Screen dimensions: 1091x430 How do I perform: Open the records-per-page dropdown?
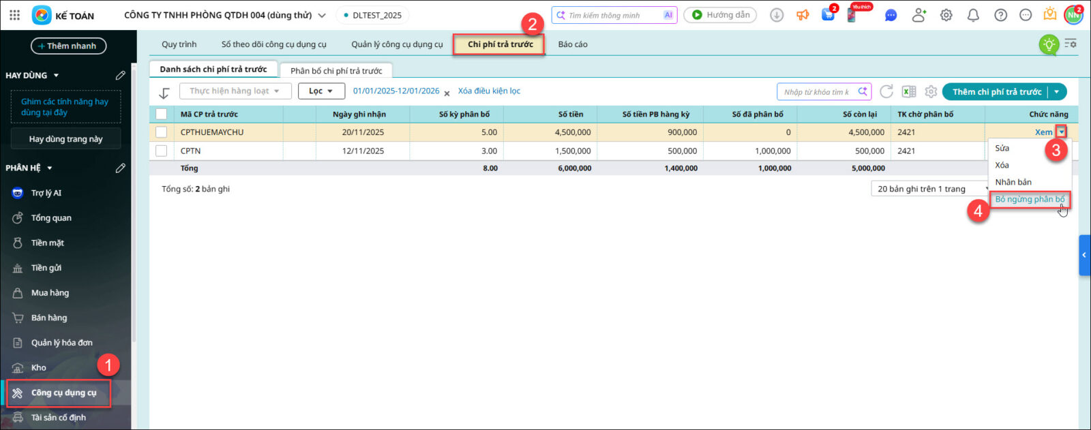pos(929,189)
